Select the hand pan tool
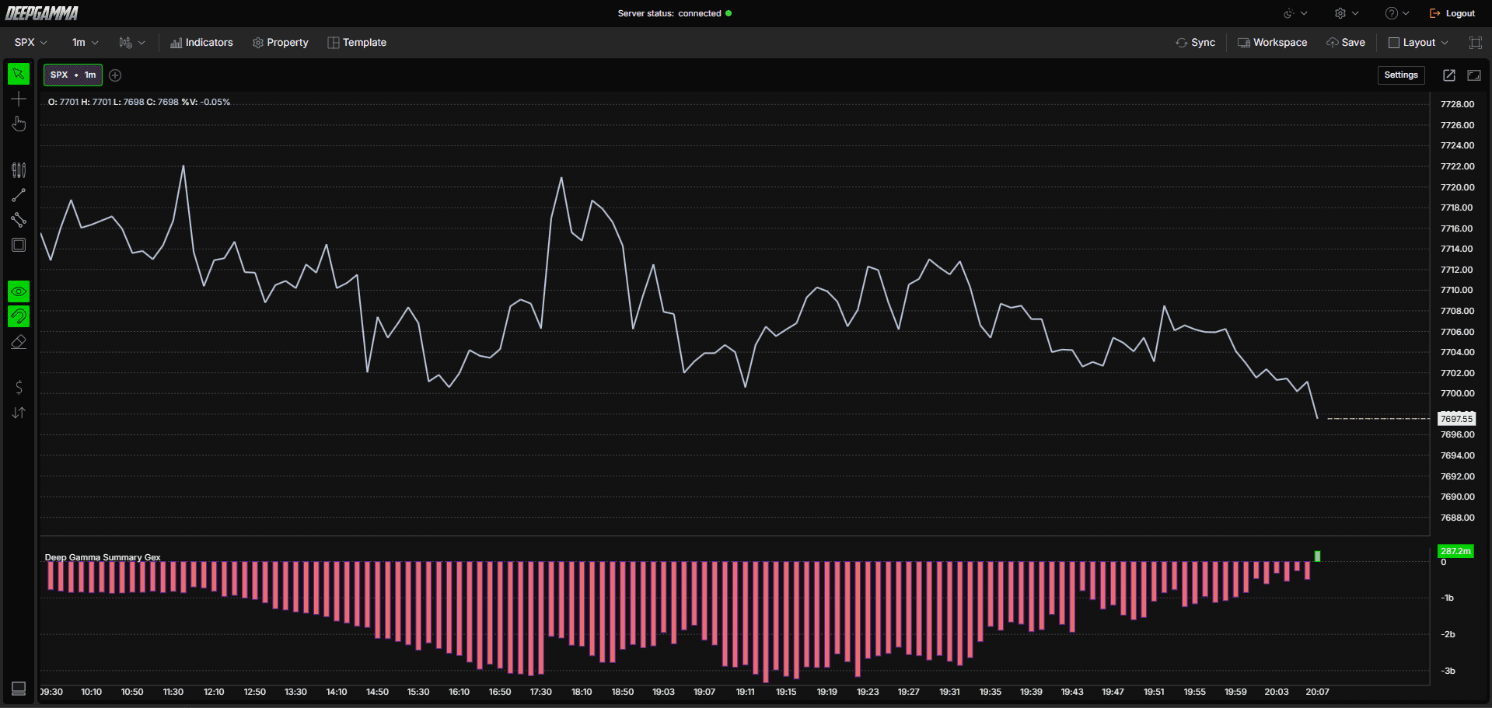The height and width of the screenshot is (708, 1492). click(19, 124)
